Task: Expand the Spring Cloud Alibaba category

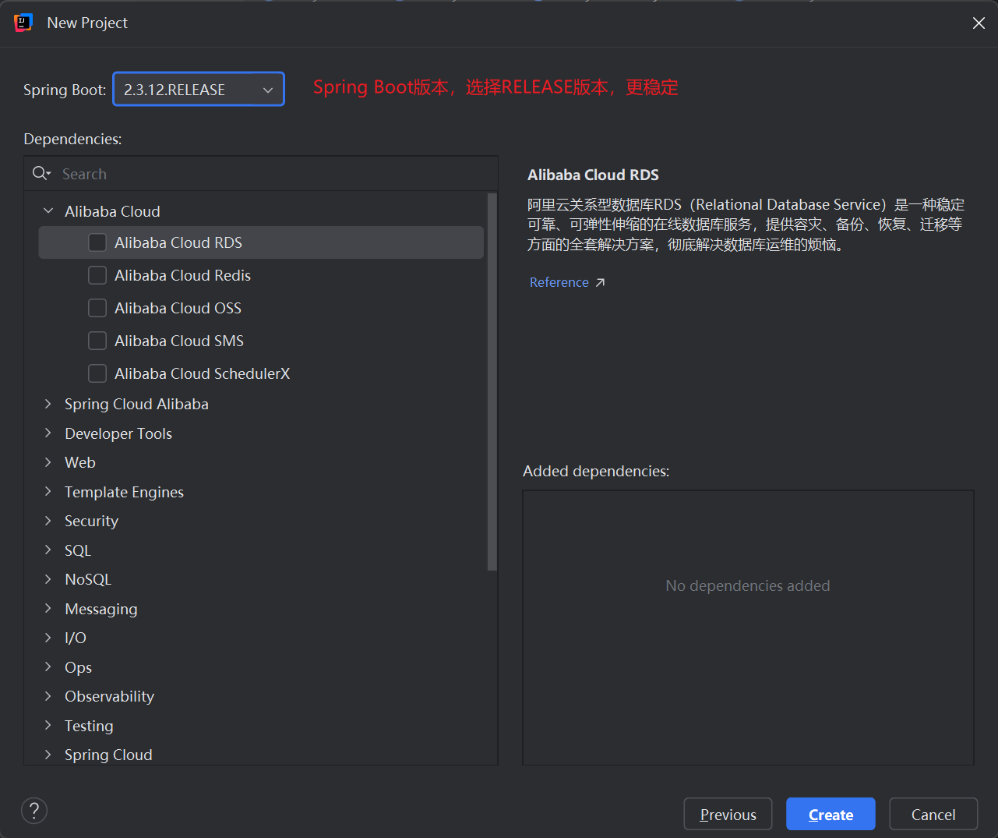Action: tap(48, 404)
